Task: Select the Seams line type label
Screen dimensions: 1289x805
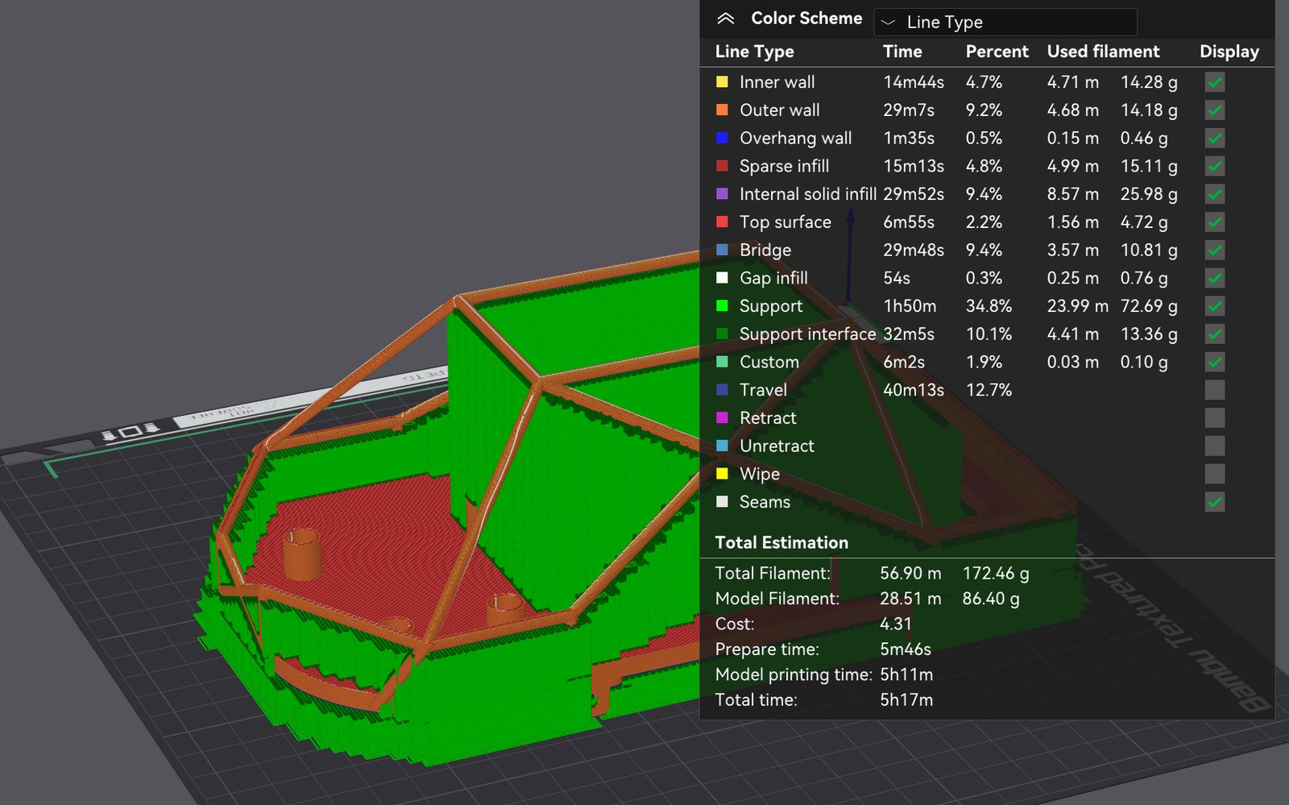Action: [x=765, y=502]
